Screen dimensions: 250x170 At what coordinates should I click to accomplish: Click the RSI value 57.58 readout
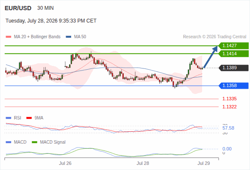pos(228,128)
